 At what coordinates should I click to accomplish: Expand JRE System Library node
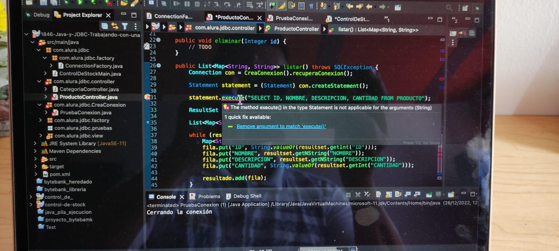[35, 143]
